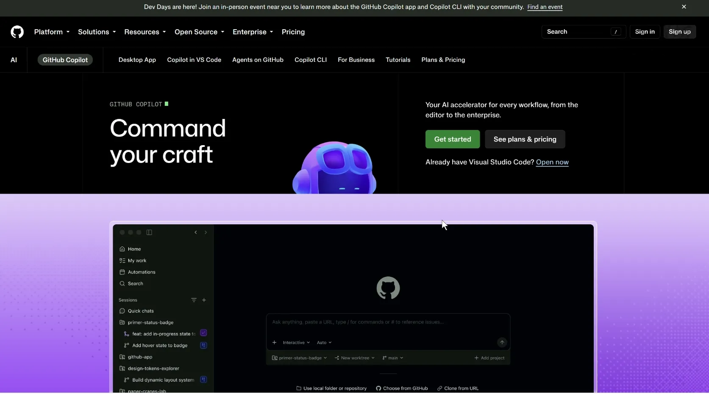709x394 pixels.
Task: Follow the Find an event link
Action: pos(545,7)
